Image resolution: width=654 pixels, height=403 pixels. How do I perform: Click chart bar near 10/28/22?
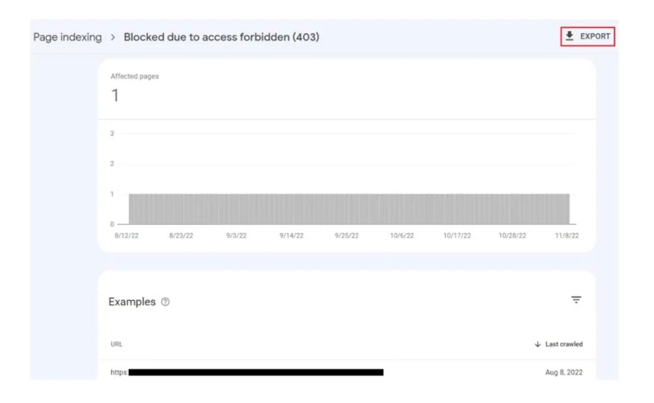[x=512, y=209]
